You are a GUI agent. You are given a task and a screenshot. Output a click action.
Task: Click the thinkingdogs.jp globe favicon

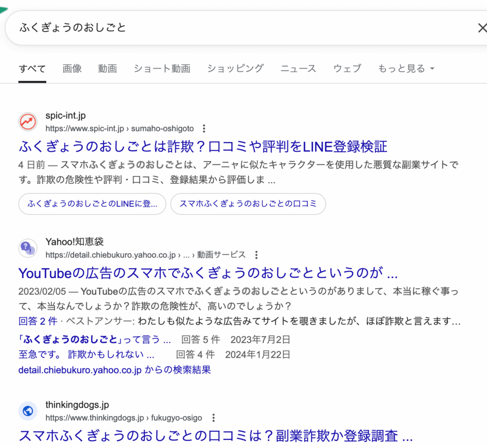tap(28, 411)
